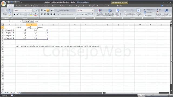Toggle Ajustar texto wrapping
Screen dimensions: 173x97
pyautogui.click(x=63, y=11)
